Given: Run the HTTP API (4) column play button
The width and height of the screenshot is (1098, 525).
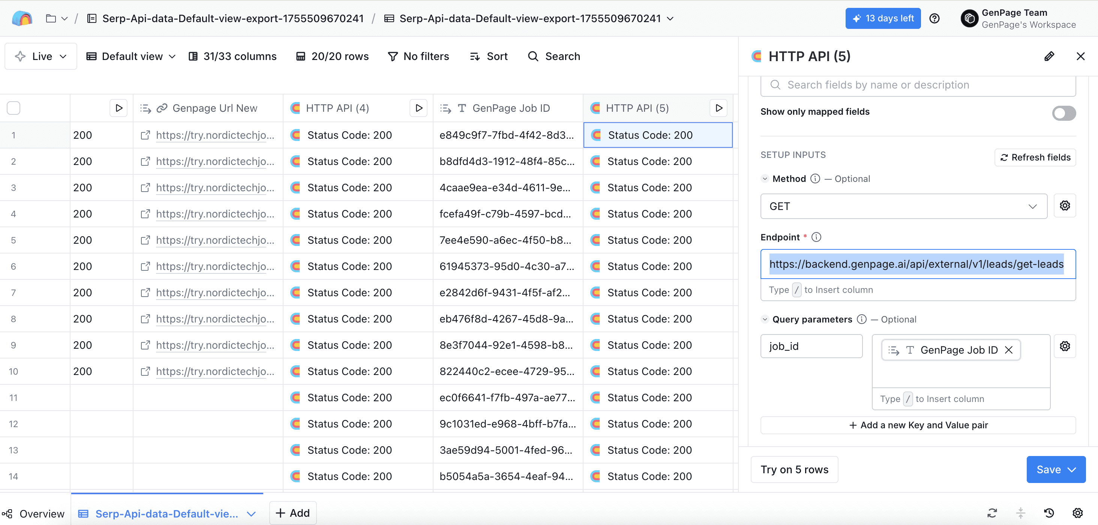Looking at the screenshot, I should pos(418,108).
